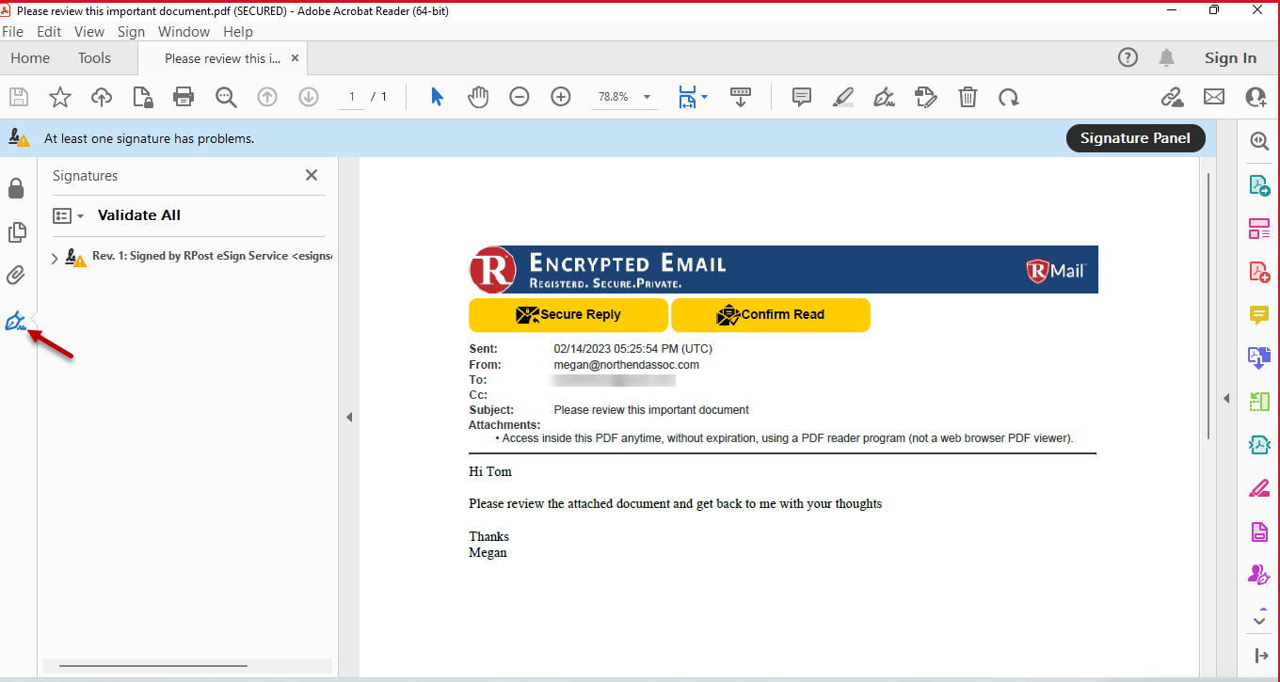Click the Secure Reply button
This screenshot has width=1280, height=682.
point(568,315)
